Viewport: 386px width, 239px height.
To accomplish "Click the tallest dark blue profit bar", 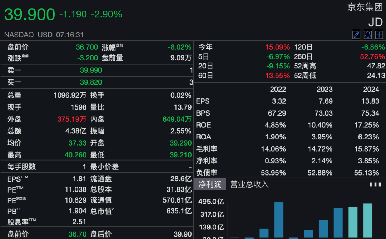I will (279, 219).
